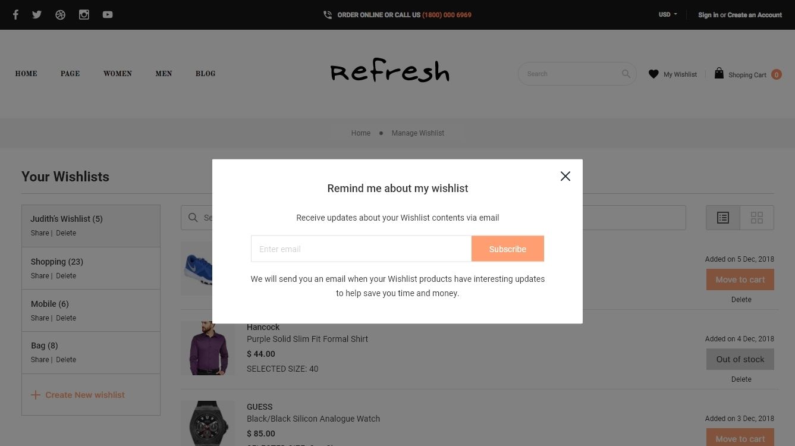
Task: Open the Shopping Cart bag icon
Action: coord(719,73)
